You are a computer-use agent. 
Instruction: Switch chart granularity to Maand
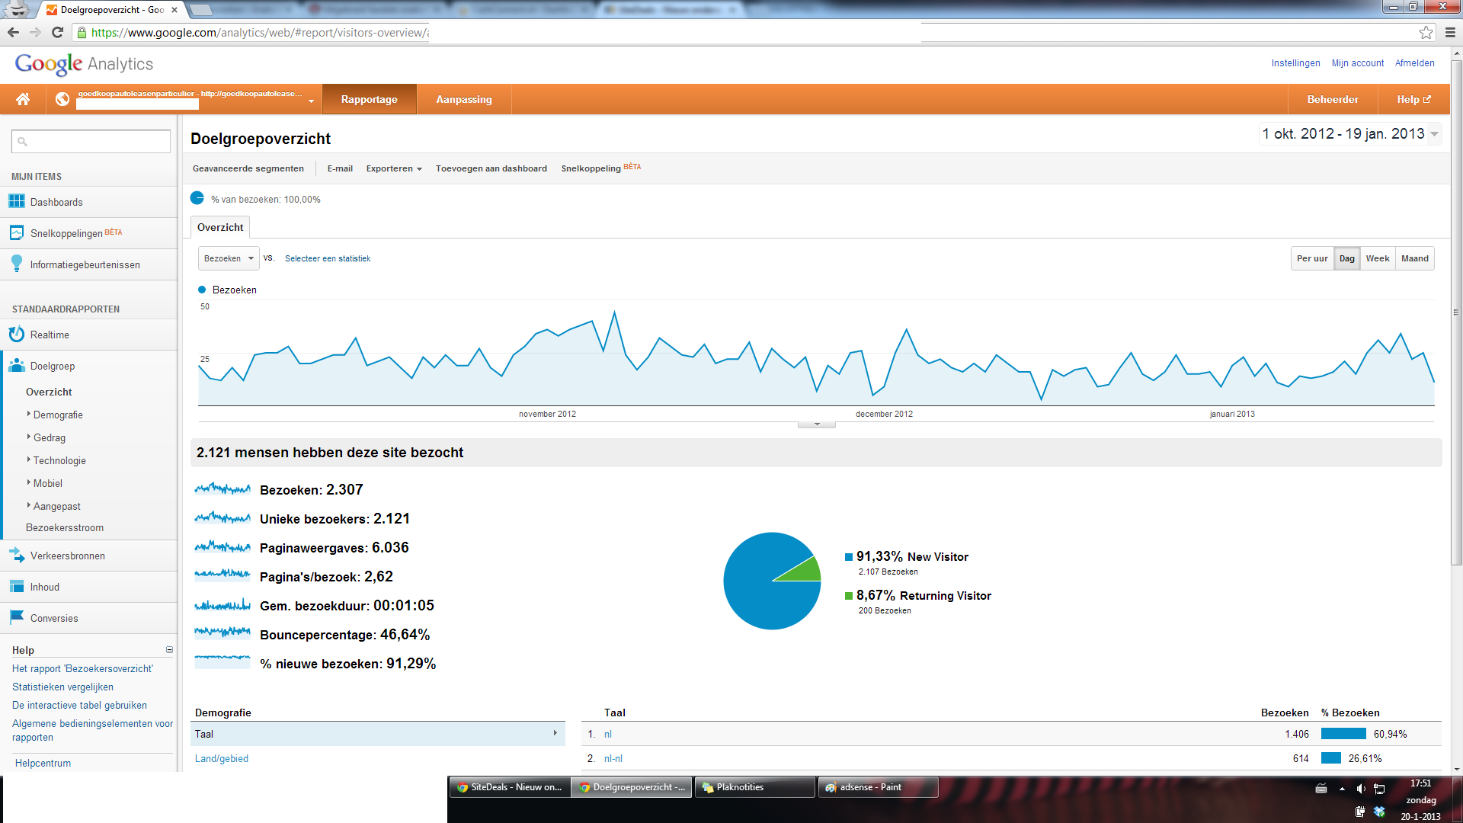pyautogui.click(x=1415, y=258)
